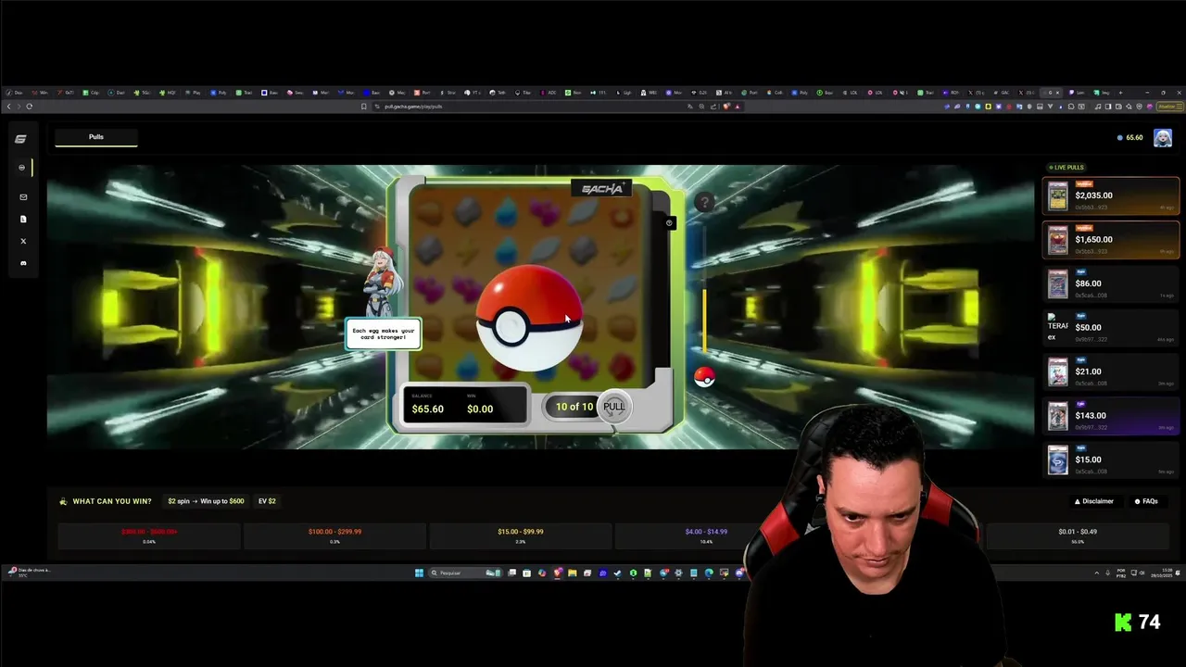The height and width of the screenshot is (667, 1186).
Task: Click the browser reload button
Action: click(29, 107)
